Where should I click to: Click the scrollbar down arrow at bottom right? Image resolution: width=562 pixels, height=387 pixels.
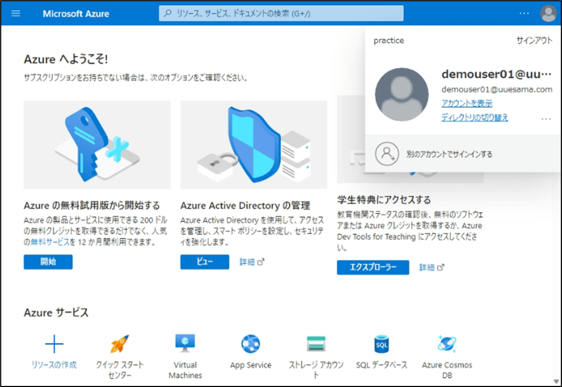tap(556, 381)
